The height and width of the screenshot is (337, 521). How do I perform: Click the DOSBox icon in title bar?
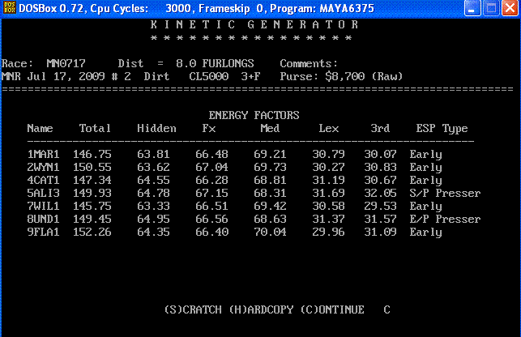9,7
